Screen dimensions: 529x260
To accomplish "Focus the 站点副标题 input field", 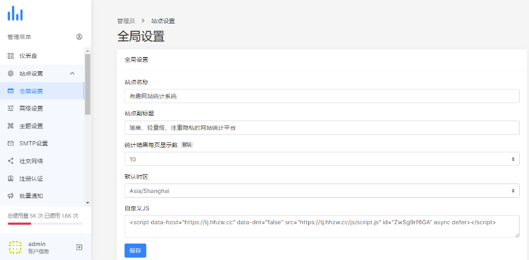I will (322, 128).
